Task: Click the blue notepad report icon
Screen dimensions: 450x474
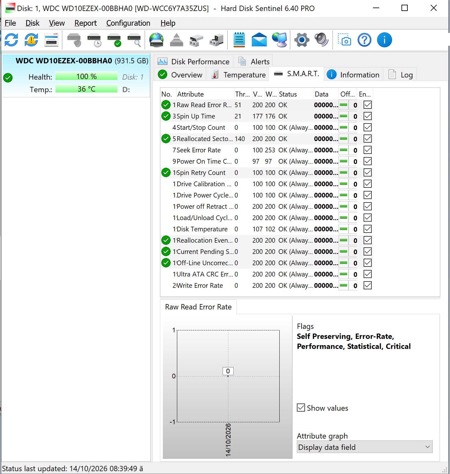Action: click(239, 40)
